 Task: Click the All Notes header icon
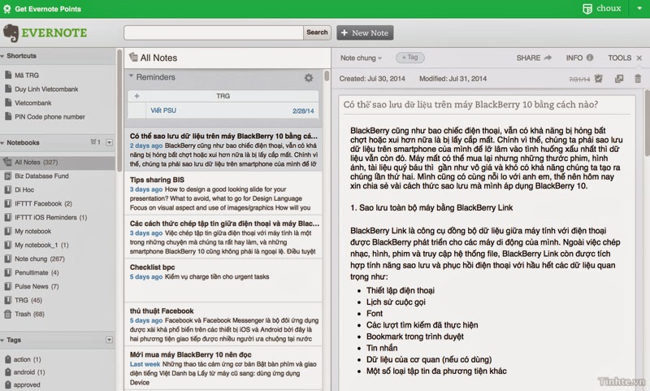pyautogui.click(x=133, y=57)
